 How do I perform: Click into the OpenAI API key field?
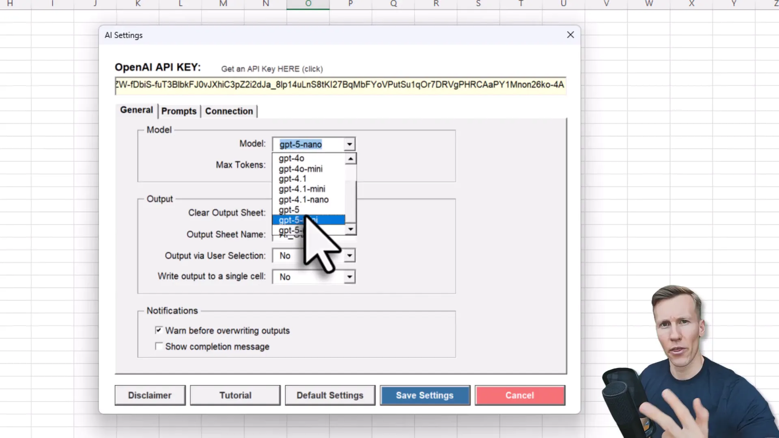(340, 85)
